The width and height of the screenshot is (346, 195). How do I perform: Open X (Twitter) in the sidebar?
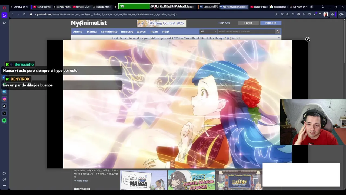pos(4,113)
